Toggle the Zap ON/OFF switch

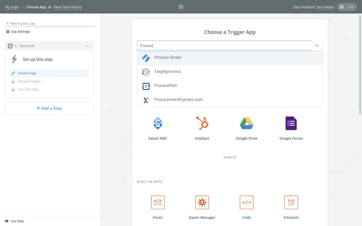click(x=347, y=7)
